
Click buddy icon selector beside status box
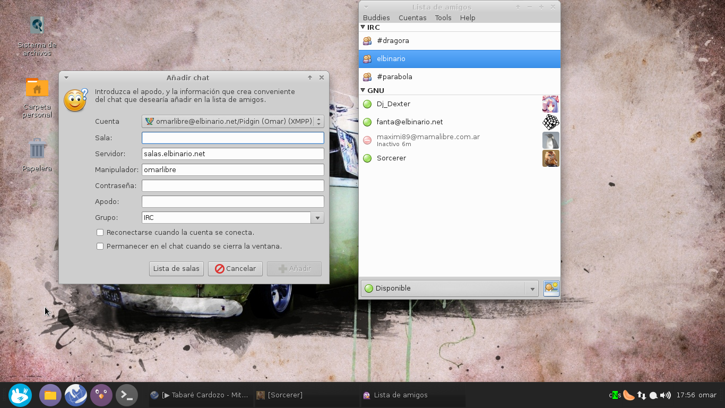click(551, 288)
